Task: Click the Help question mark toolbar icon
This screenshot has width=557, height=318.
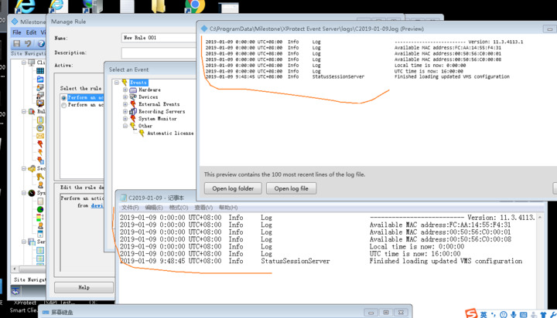Action: pyautogui.click(x=40, y=44)
